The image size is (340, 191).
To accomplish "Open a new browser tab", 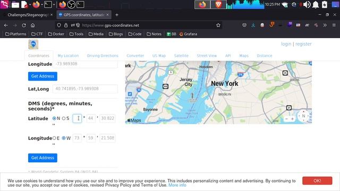I will [x=117, y=15].
